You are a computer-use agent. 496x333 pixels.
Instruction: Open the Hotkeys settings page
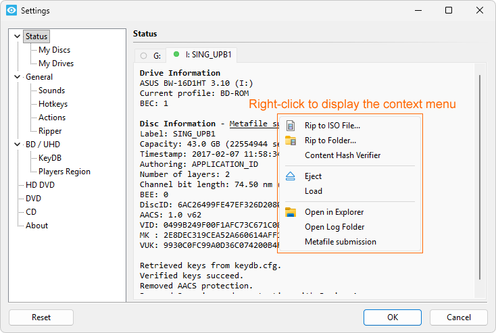[x=53, y=104]
